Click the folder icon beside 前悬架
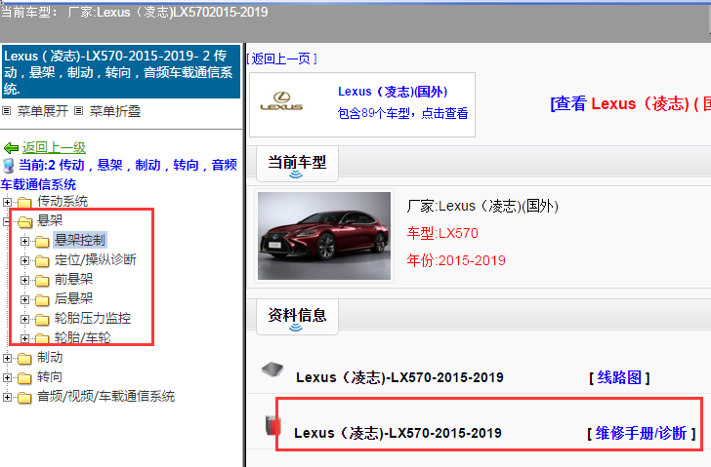 42,280
